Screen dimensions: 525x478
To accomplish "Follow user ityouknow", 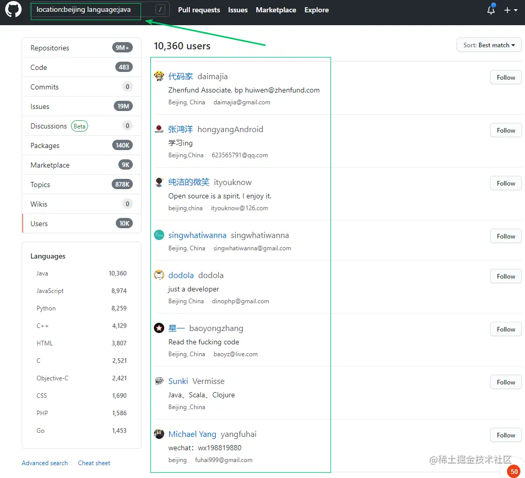I will coord(505,183).
